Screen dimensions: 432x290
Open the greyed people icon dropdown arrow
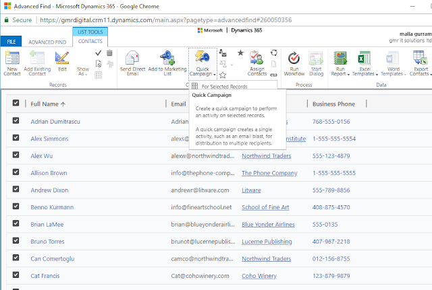(x=232, y=65)
